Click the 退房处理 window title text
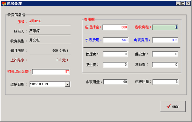 (x=14, y=4)
